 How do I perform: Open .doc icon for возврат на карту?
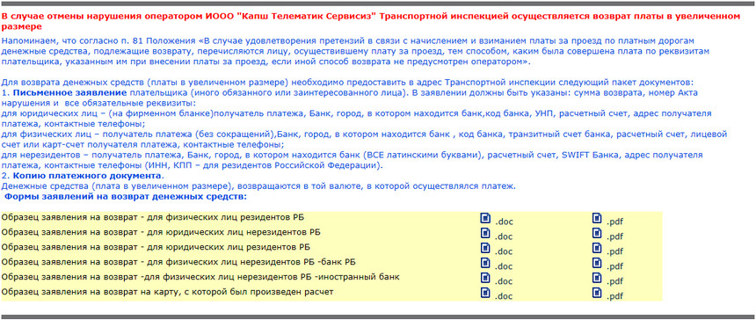pyautogui.click(x=485, y=293)
